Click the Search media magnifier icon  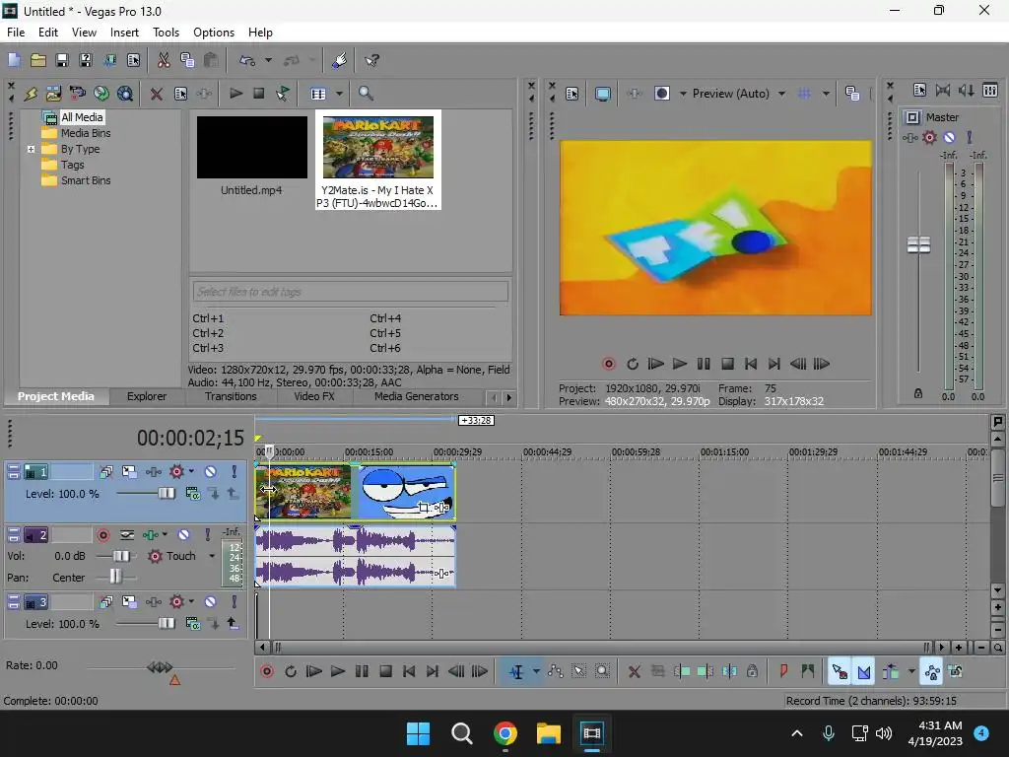click(366, 94)
